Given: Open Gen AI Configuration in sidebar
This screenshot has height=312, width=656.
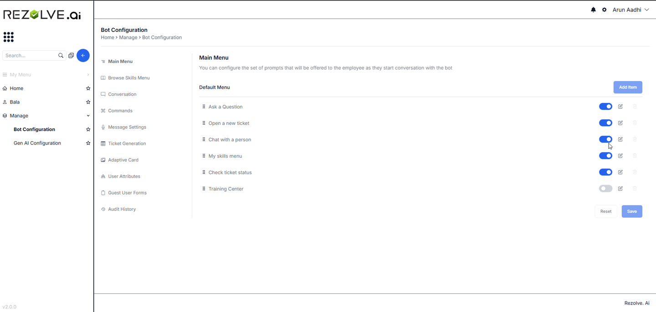Looking at the screenshot, I should [x=37, y=143].
